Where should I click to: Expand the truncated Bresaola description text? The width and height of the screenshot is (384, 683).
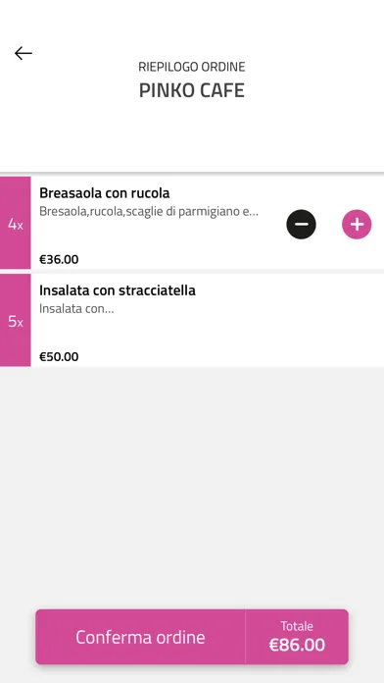pyautogui.click(x=149, y=212)
